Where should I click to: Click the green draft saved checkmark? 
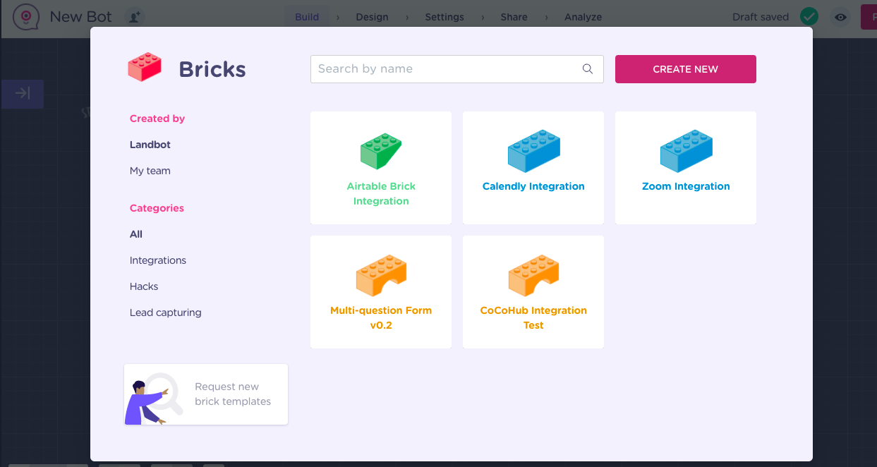(x=809, y=17)
